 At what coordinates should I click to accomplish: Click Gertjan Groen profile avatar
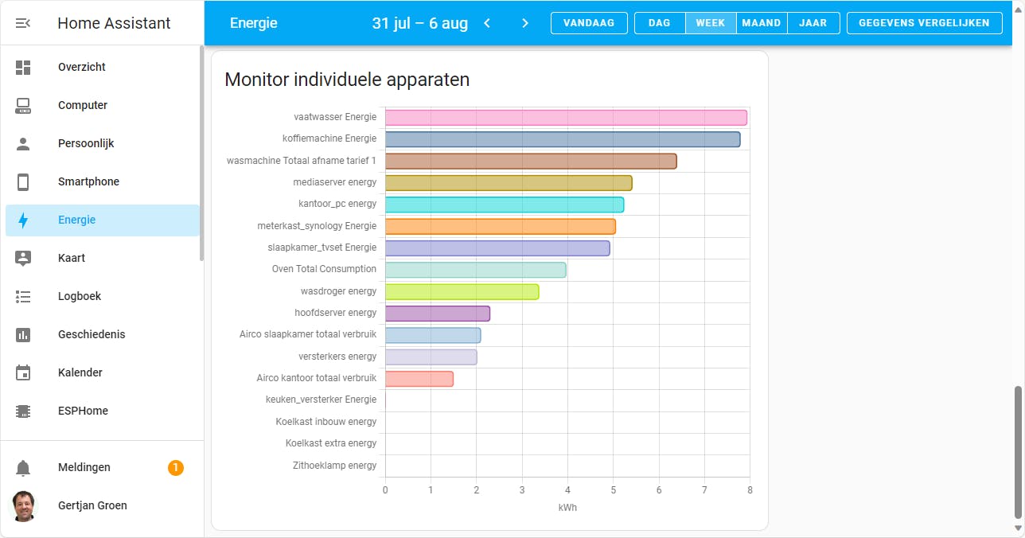coord(24,506)
